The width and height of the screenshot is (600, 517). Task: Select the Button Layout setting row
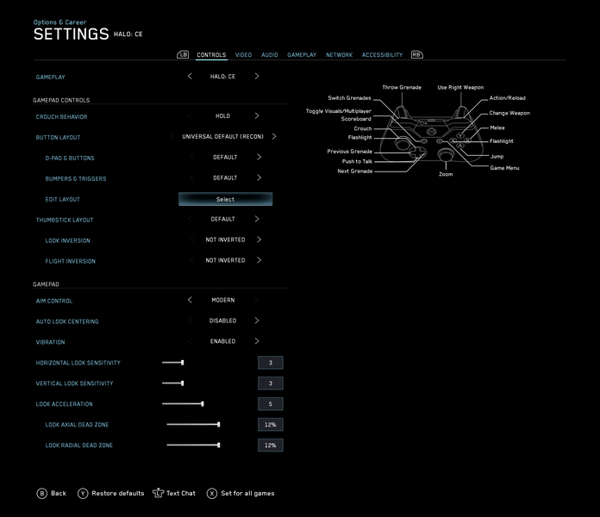(x=160, y=137)
